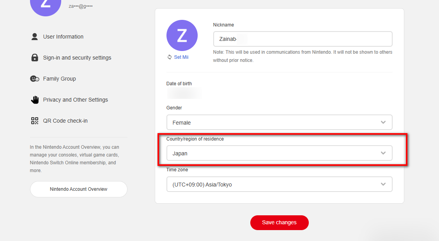Open the Country/region of residence dropdown
439x241 pixels.
279,153
